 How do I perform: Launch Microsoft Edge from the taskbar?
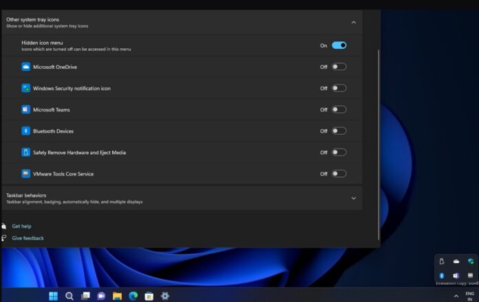pyautogui.click(x=134, y=296)
